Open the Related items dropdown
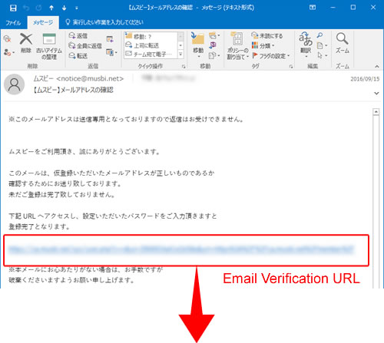384x343 pixels. 323,46
